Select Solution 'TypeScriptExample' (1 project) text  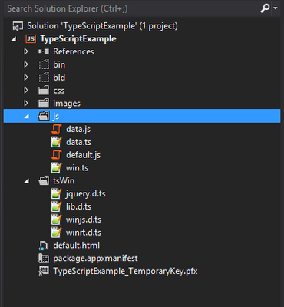(102, 26)
